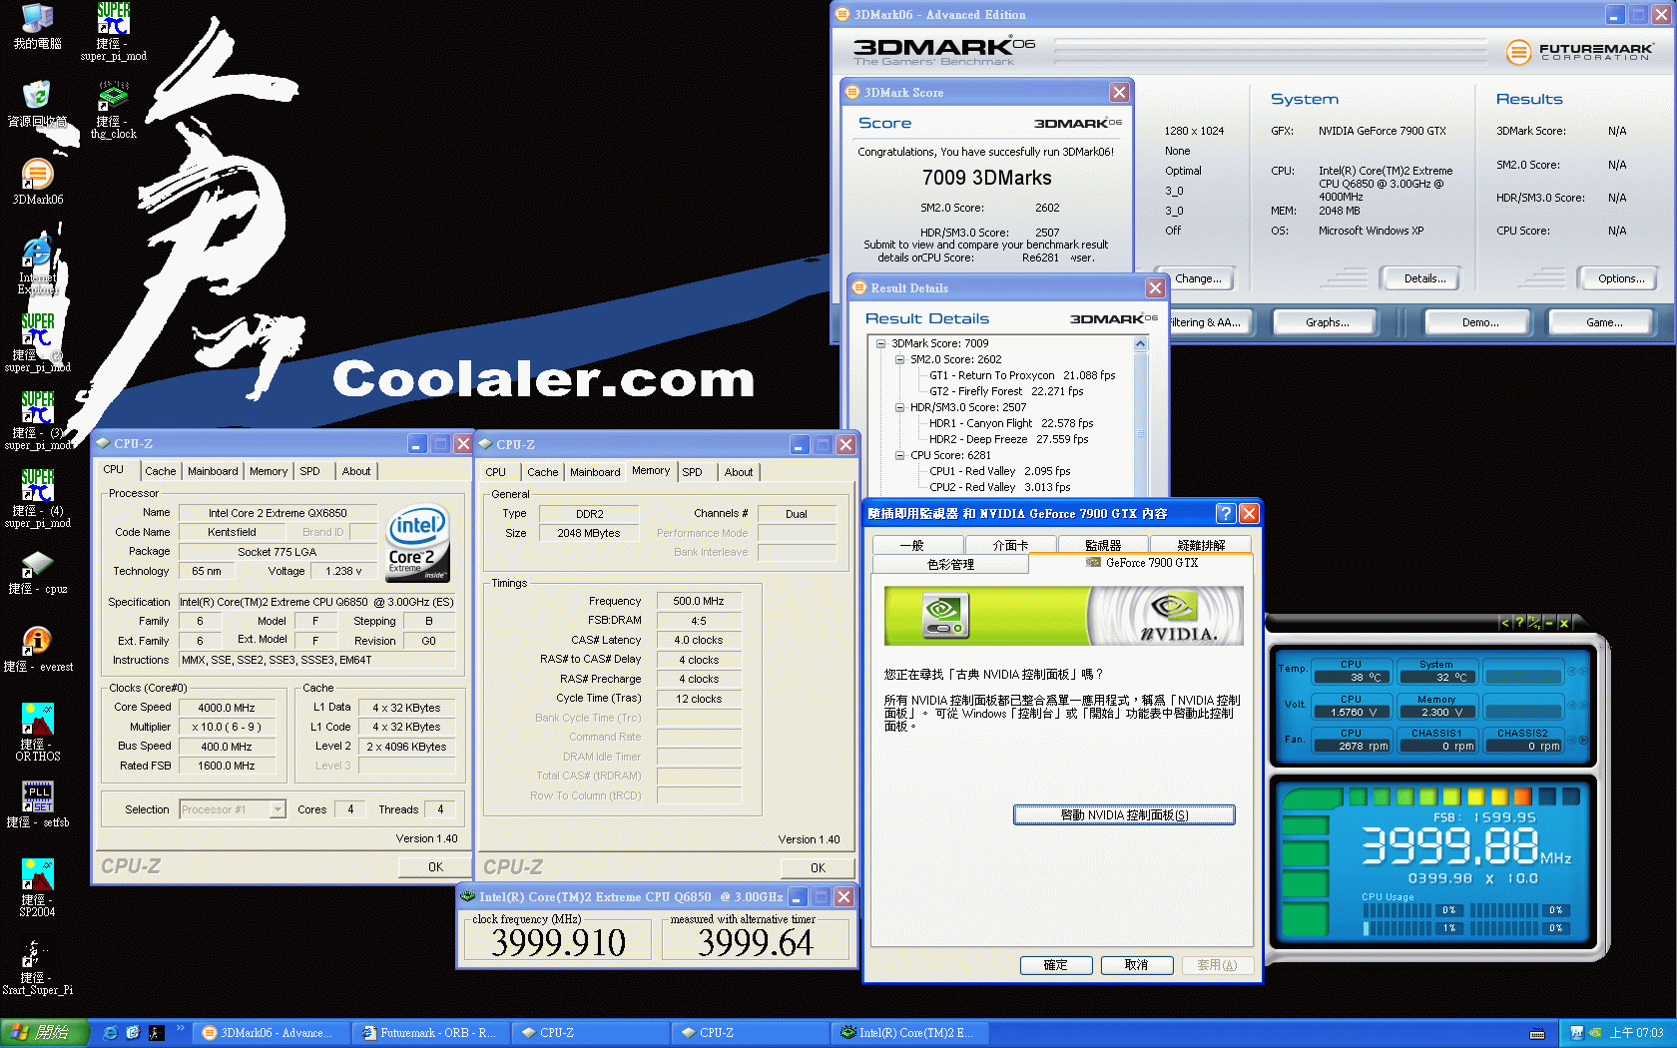Screen dimensions: 1677x1048
Task: Click the Details... button in 3DMark06 System
Action: [1419, 278]
